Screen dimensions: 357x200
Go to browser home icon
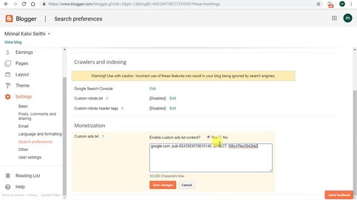point(33,4)
